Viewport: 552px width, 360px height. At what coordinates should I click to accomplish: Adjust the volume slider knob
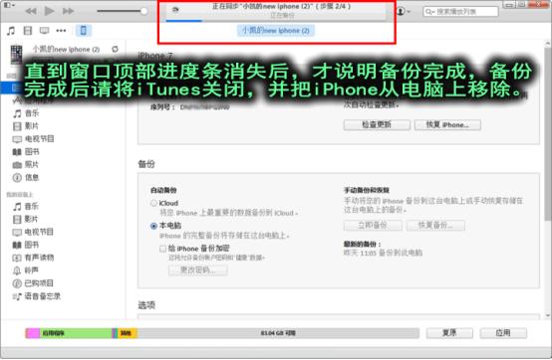click(143, 11)
